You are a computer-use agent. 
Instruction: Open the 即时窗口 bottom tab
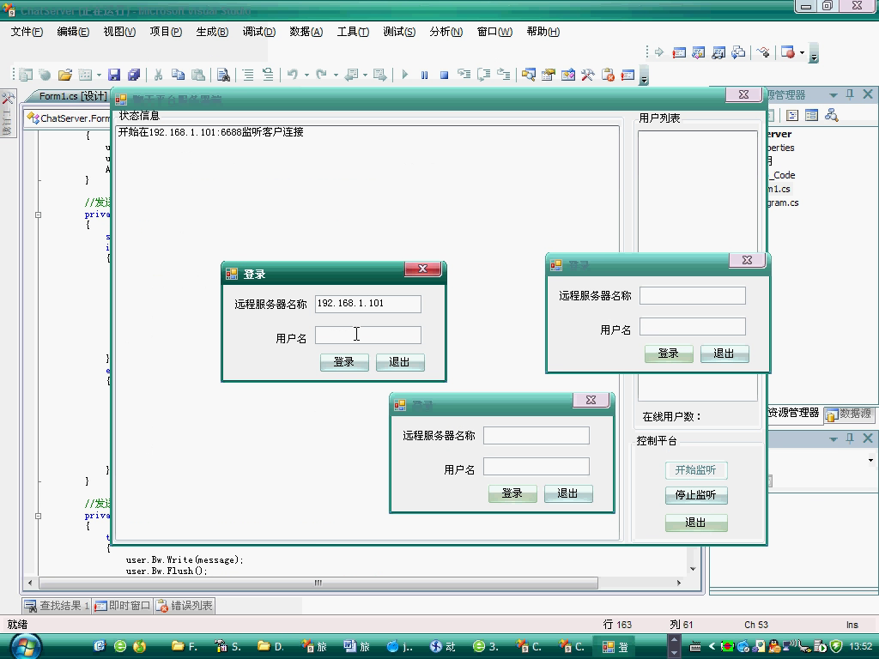(x=123, y=606)
